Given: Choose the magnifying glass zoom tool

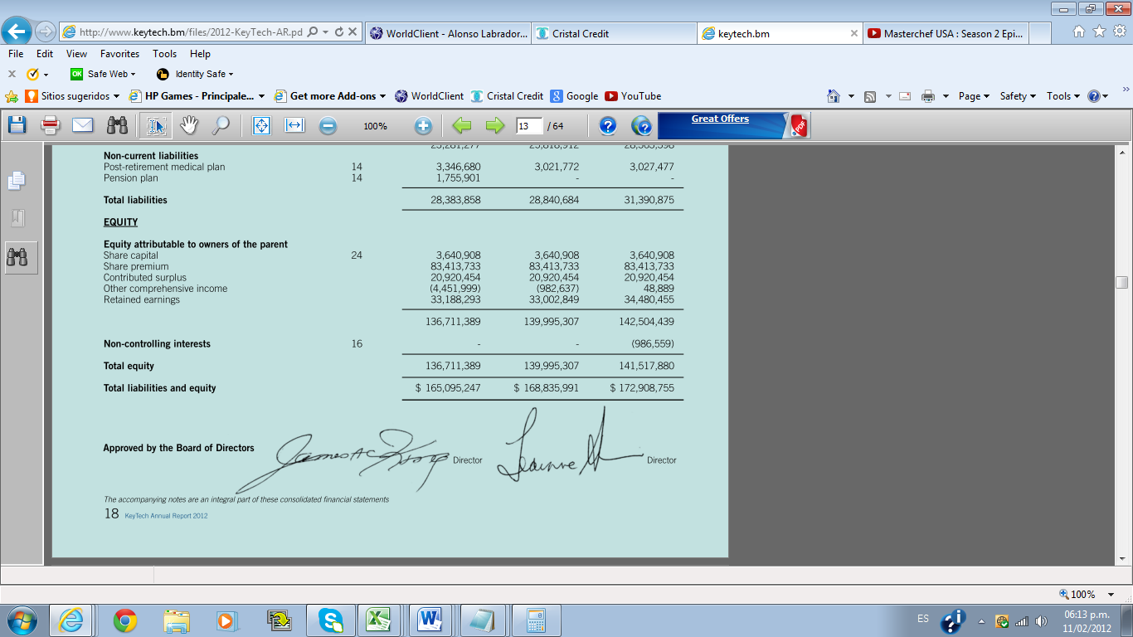Looking at the screenshot, I should pos(221,125).
